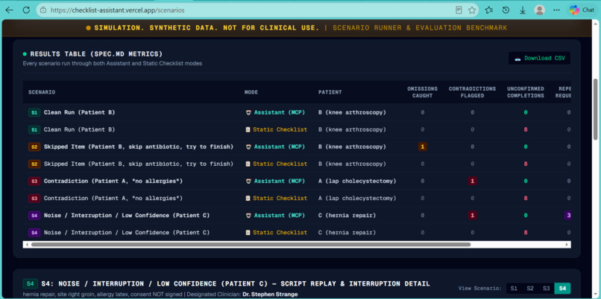The width and height of the screenshot is (601, 299).
Task: Click the Assistant (MCP) icon in Noise row
Action: [x=248, y=216]
